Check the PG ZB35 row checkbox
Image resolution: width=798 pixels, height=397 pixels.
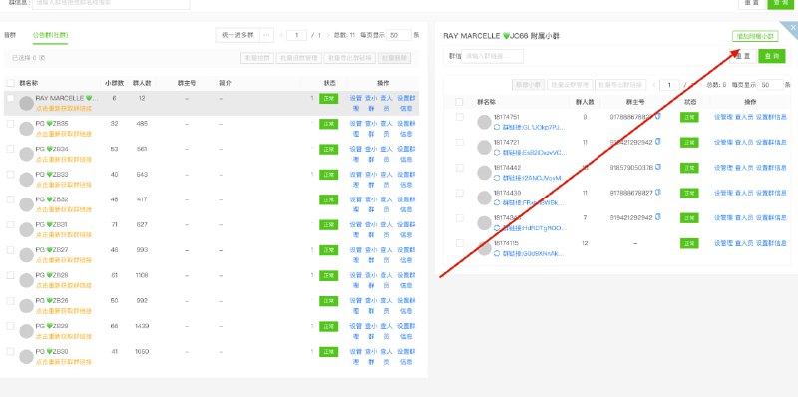click(11, 123)
